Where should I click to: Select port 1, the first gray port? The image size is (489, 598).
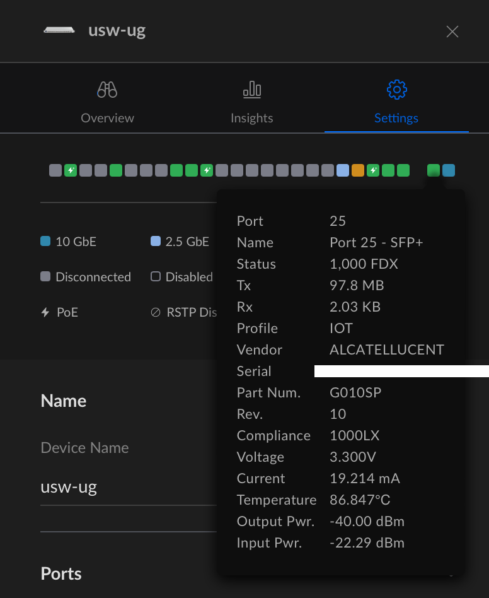55,170
